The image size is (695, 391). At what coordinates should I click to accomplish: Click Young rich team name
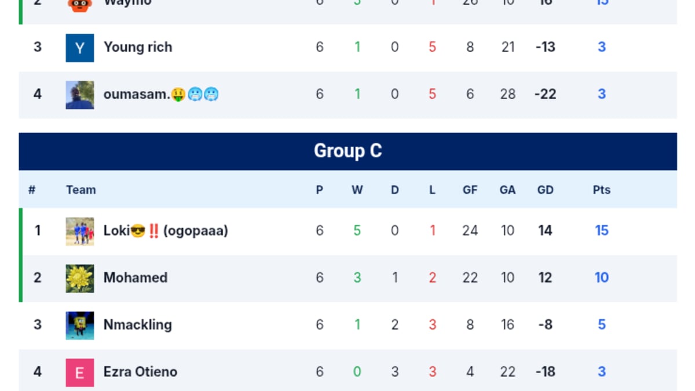138,47
